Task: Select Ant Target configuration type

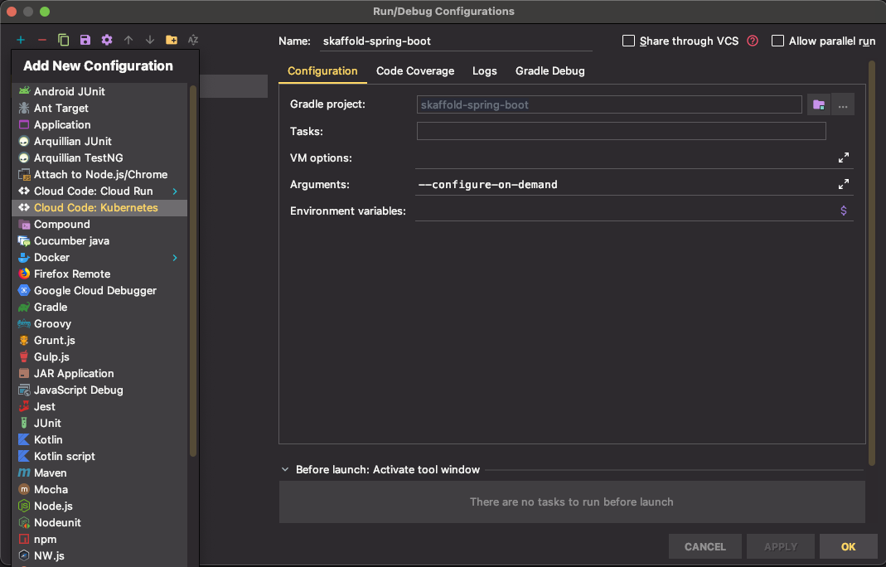Action: click(99, 108)
